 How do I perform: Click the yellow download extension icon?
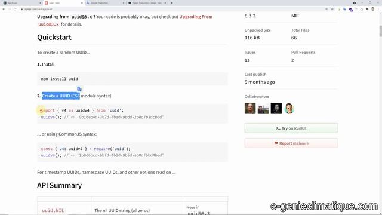pyautogui.click(x=339, y=10)
